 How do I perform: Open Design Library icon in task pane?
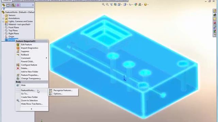(x=215, y=15)
